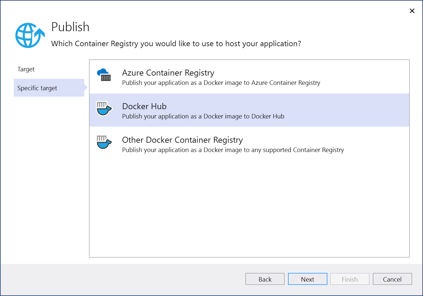This screenshot has width=423, height=296.
Task: Click the Back button
Action: click(x=265, y=279)
